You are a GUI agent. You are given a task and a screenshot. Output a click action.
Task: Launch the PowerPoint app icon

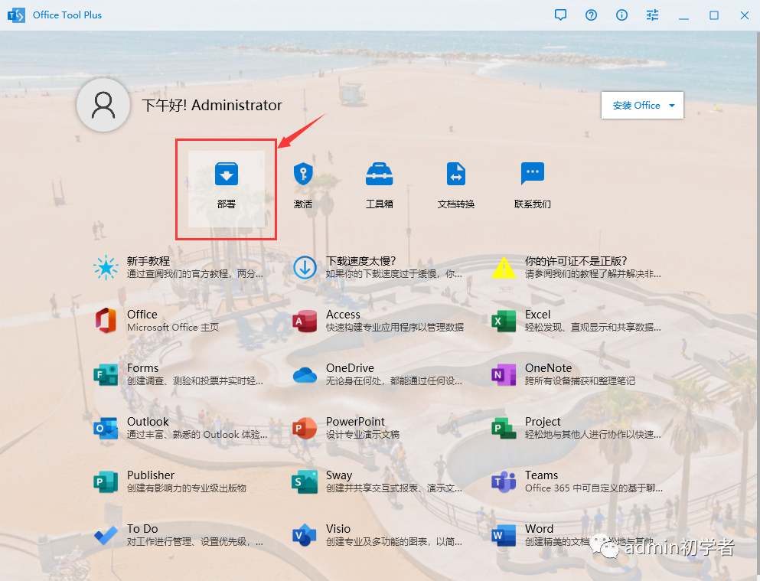tap(305, 429)
